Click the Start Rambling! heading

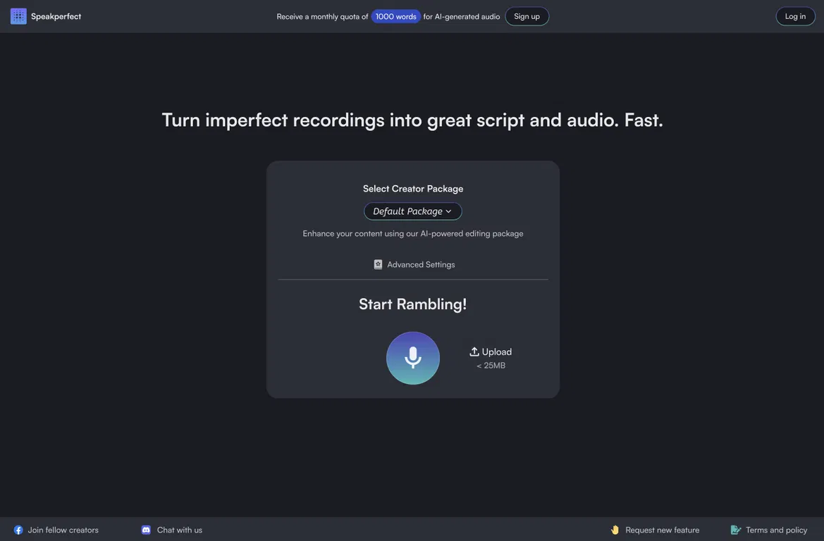click(x=412, y=304)
